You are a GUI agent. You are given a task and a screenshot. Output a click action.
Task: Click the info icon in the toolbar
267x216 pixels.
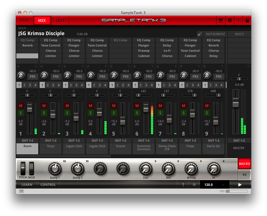(238, 20)
